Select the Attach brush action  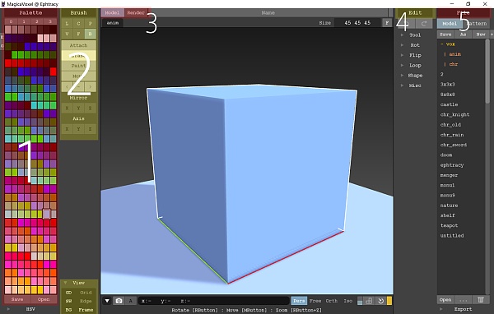78,45
